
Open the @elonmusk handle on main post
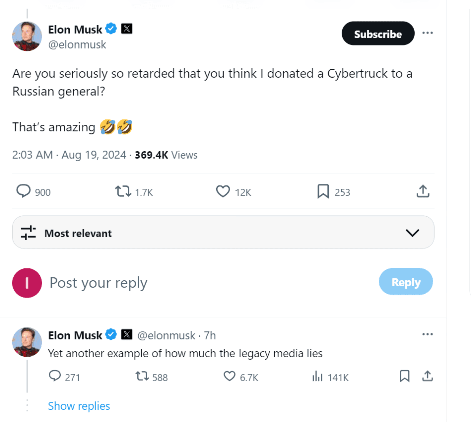pos(77,45)
